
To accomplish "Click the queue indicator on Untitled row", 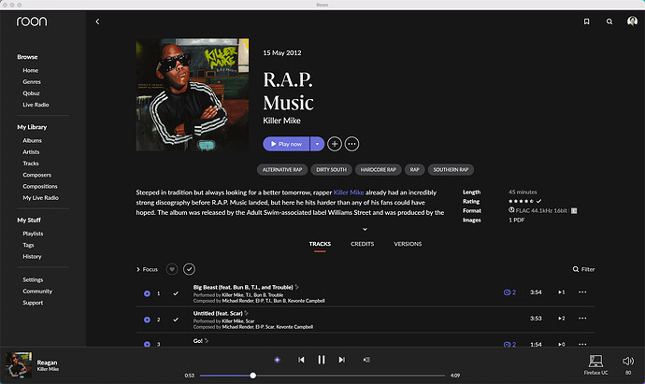I will [x=562, y=319].
